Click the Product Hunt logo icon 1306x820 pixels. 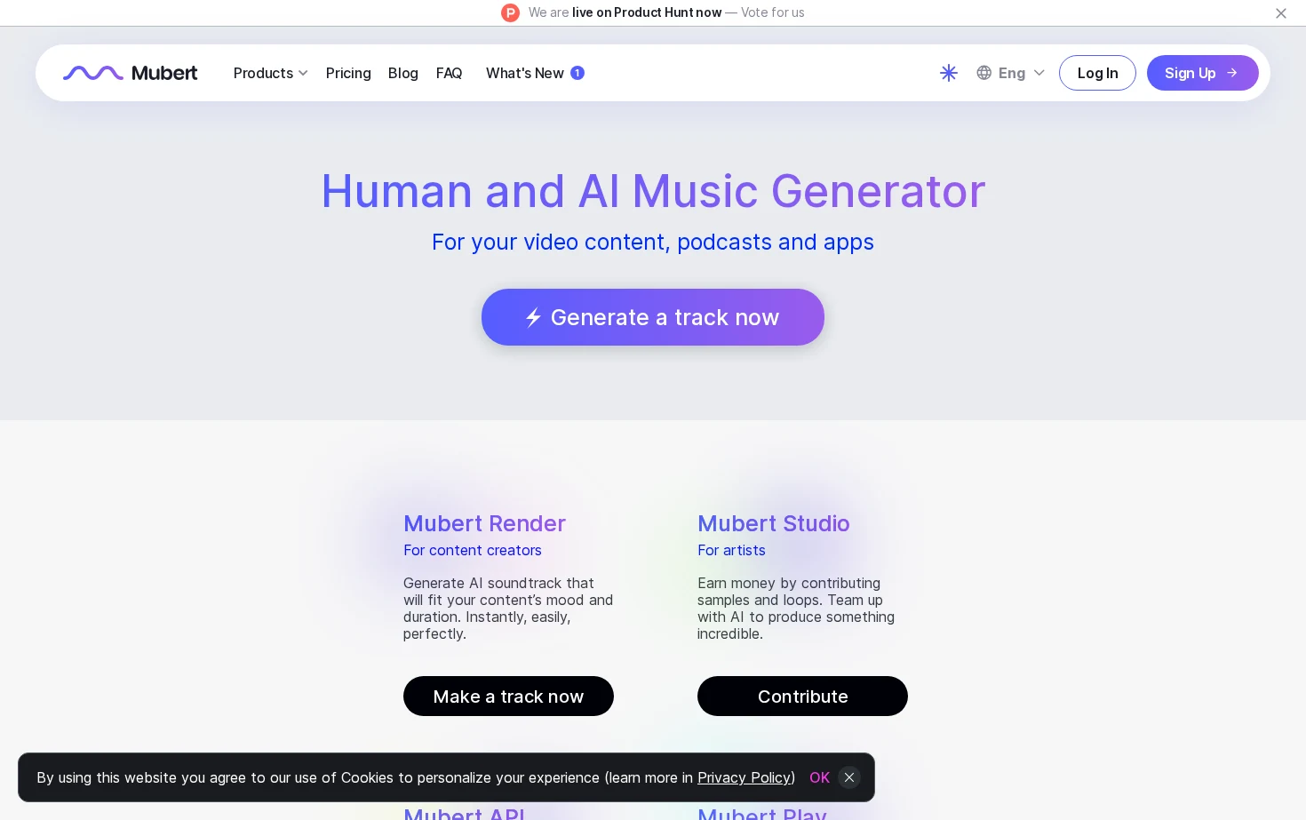coord(510,12)
